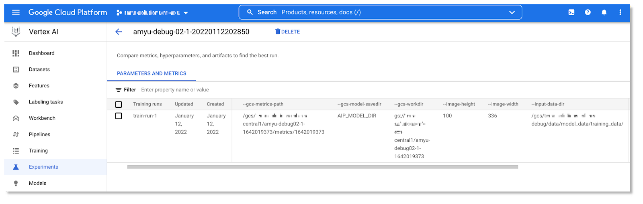Screen dimensions: 643x204
Task: Click the Workbench sidebar icon
Action: [16, 118]
